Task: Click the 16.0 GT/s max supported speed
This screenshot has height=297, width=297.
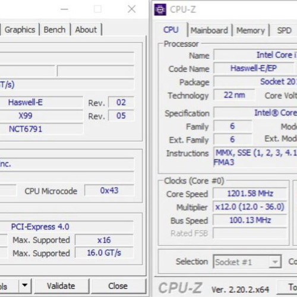Action: tap(104, 253)
